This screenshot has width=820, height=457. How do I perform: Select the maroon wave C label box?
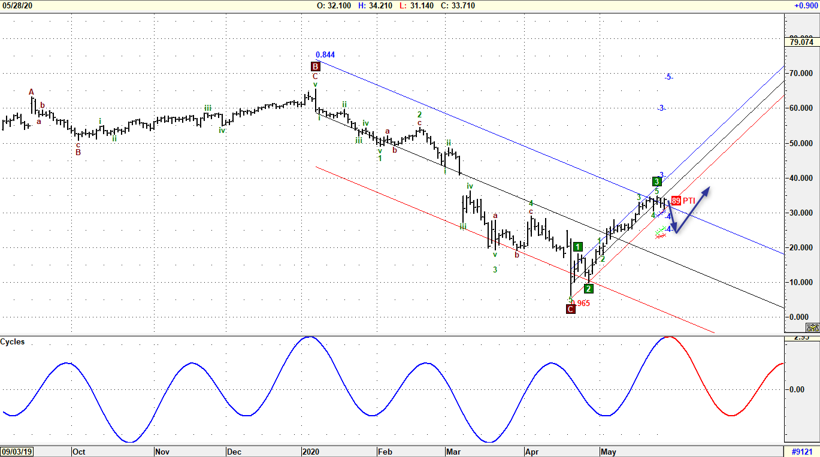point(570,309)
